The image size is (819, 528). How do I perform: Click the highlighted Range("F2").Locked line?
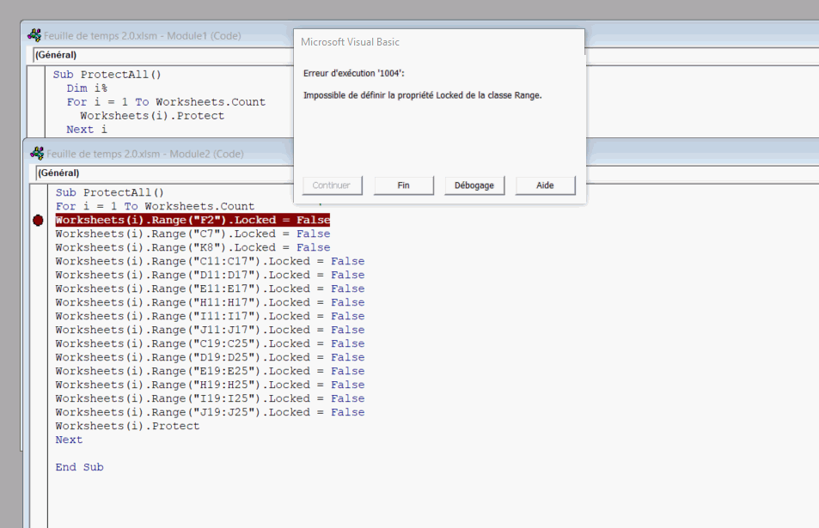point(193,220)
